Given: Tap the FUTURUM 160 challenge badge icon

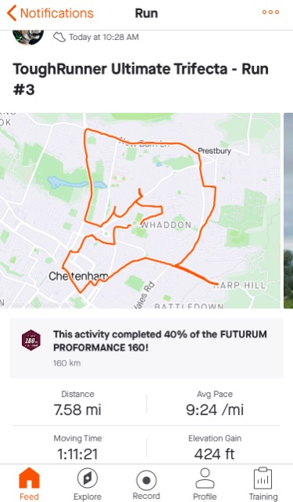Looking at the screenshot, I should point(31,340).
